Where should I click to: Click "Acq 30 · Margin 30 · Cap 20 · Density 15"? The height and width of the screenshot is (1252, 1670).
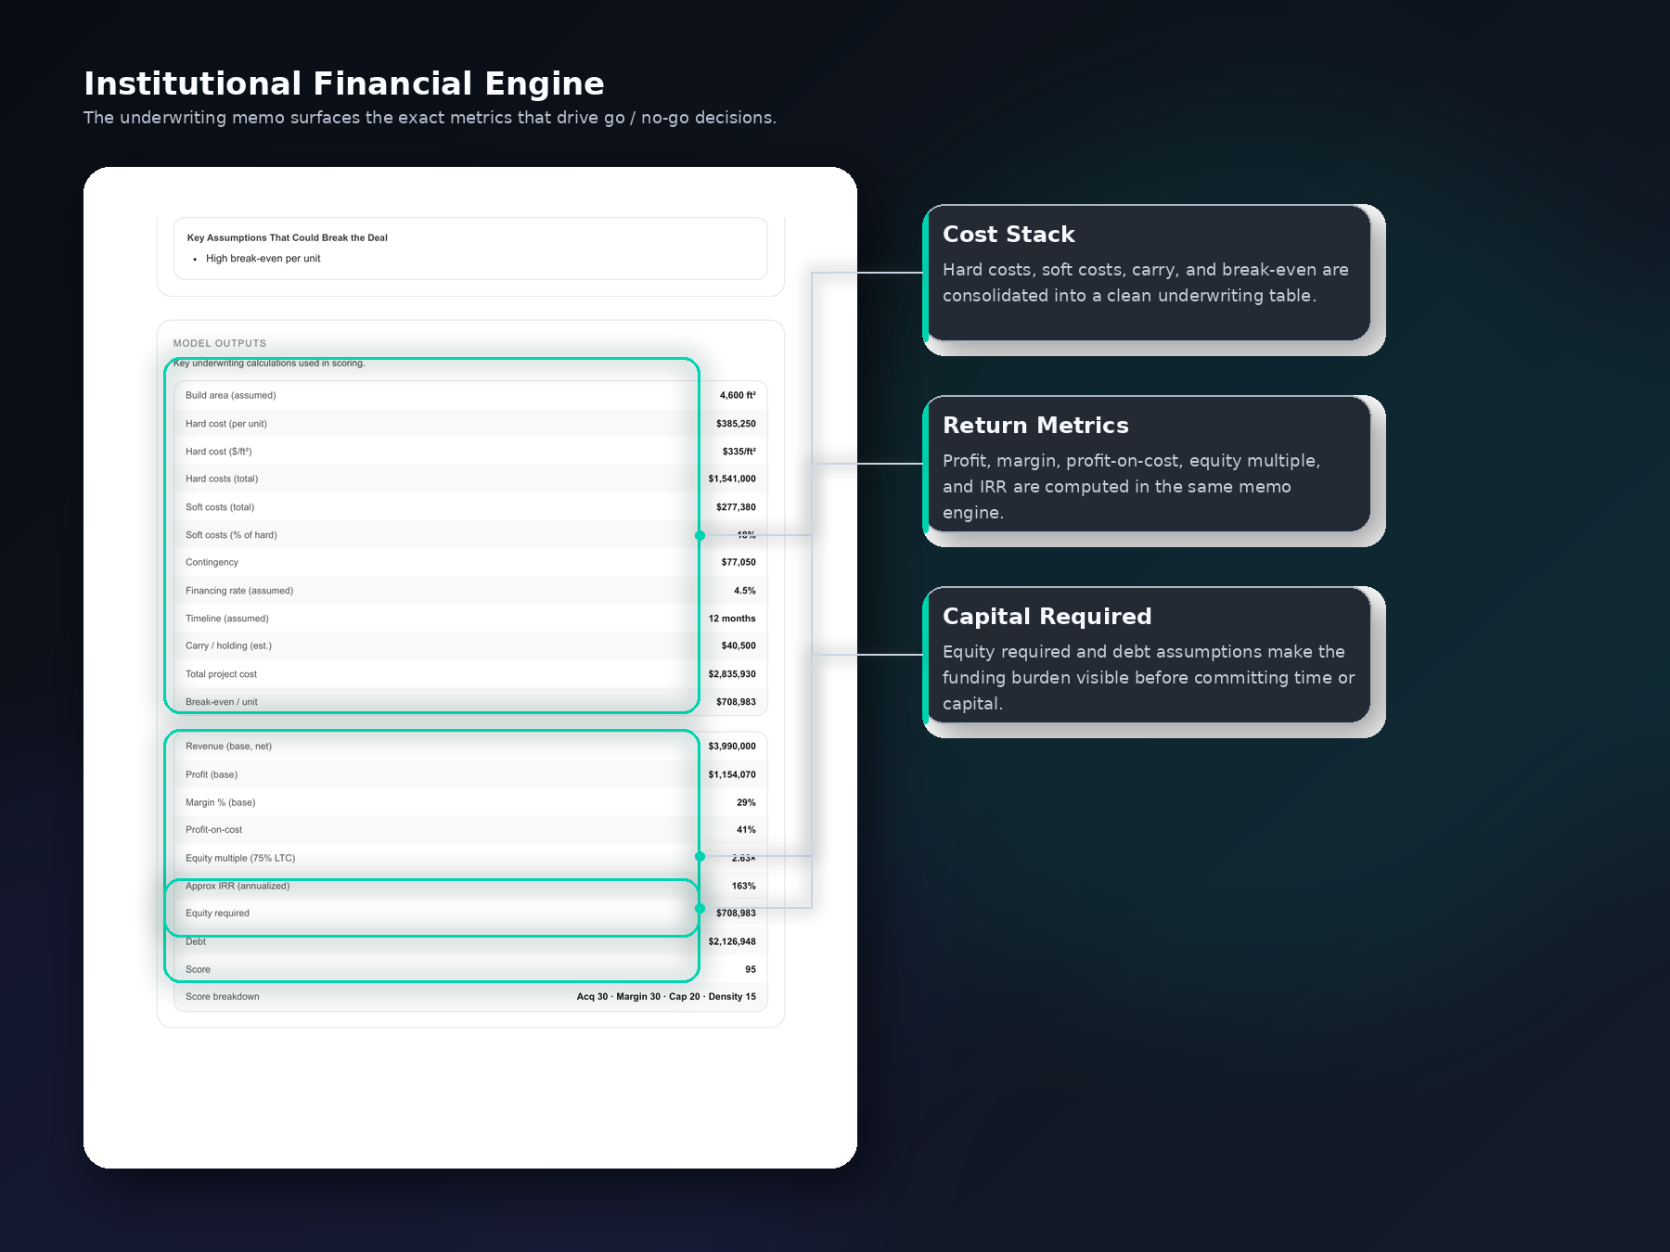point(666,997)
